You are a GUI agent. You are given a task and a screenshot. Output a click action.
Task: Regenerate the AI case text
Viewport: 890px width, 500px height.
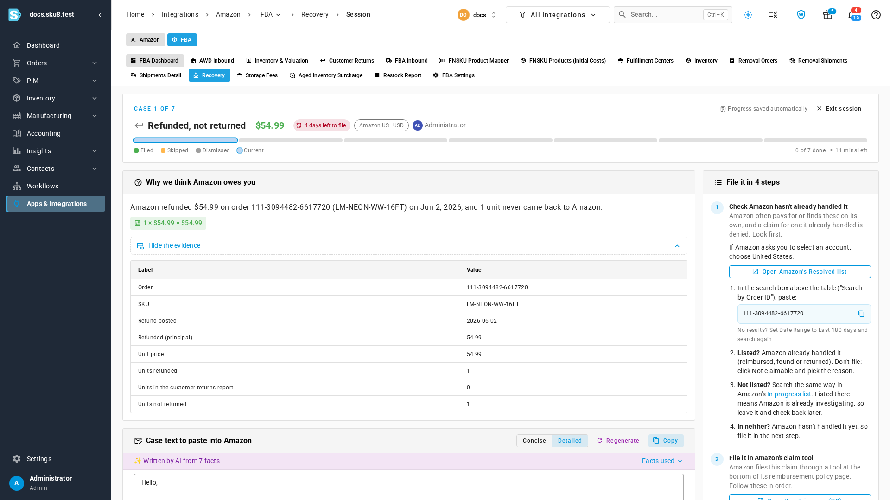(618, 441)
